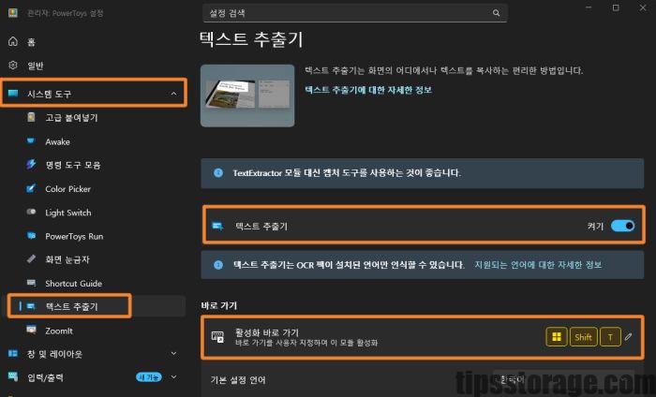Click the Shift key shortcut badge
The width and height of the screenshot is (656, 397).
click(x=583, y=337)
